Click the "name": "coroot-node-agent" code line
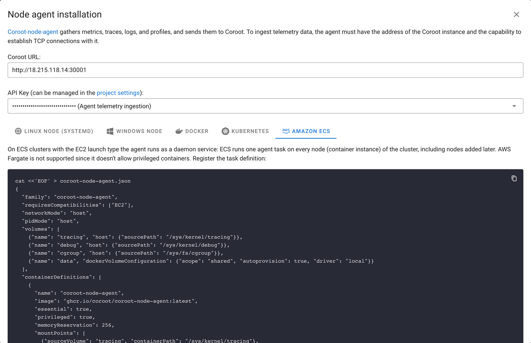The image size is (531, 343). point(79,293)
